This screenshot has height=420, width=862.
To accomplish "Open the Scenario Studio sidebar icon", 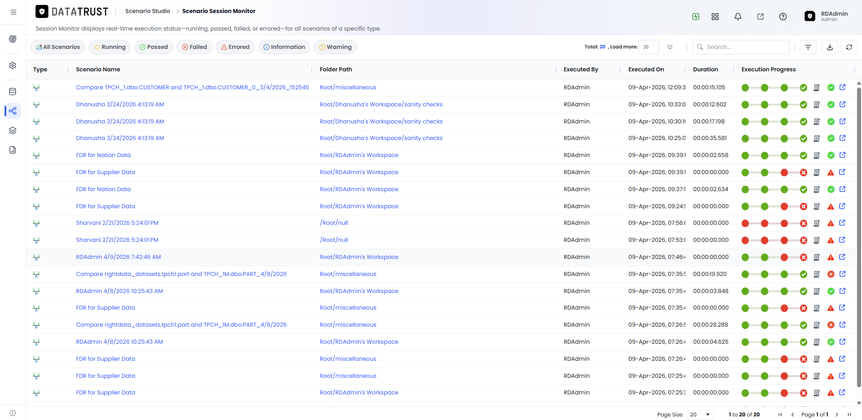I will pyautogui.click(x=13, y=111).
